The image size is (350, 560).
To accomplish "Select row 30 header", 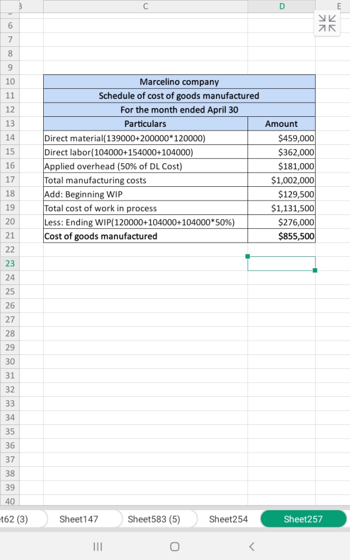I will click(x=10, y=361).
